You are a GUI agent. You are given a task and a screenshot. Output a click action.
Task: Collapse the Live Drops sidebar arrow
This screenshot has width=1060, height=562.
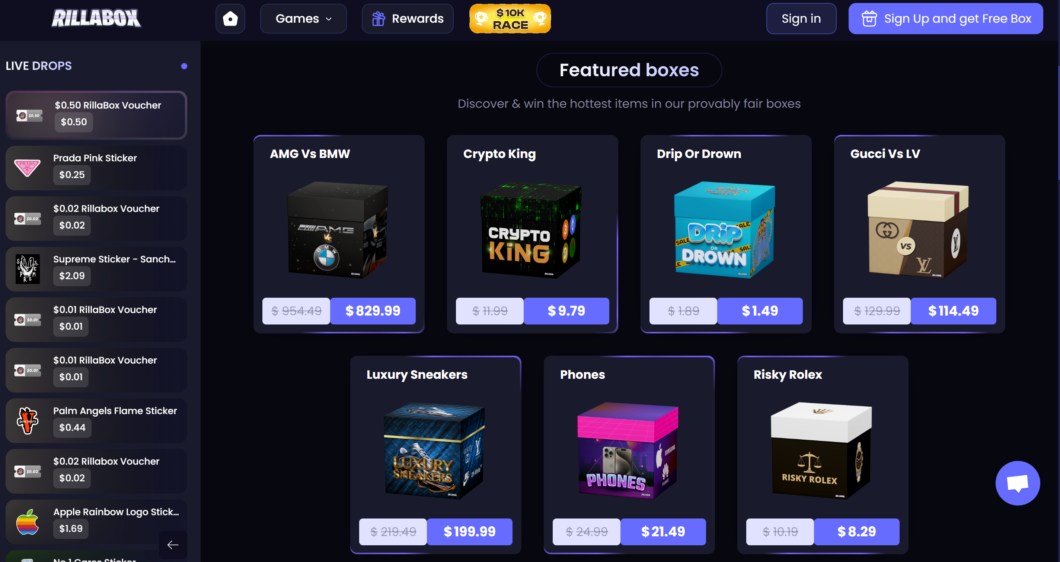[173, 545]
